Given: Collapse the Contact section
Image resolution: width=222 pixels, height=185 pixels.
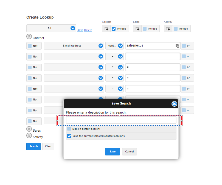Looking at the screenshot, I should coord(29,36).
